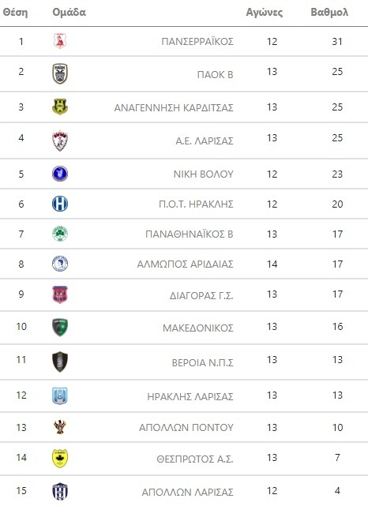Sort by the Βαθμολ column header
This screenshot has width=368, height=506.
click(x=329, y=13)
